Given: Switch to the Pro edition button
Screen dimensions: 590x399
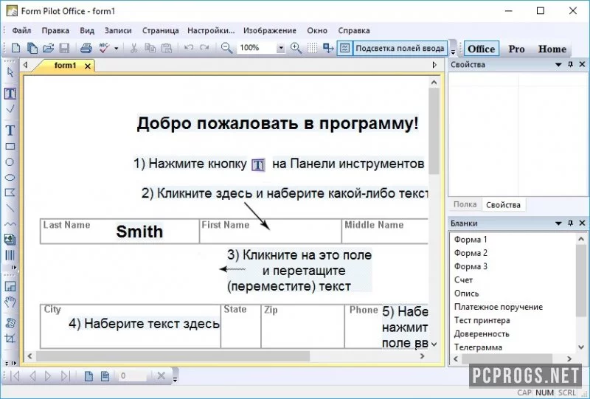Looking at the screenshot, I should 516,49.
